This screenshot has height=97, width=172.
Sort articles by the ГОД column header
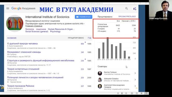[x=89, y=38]
